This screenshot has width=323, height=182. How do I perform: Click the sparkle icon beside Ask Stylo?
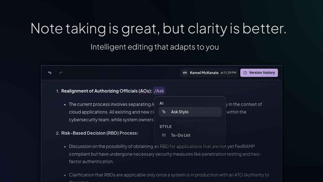pos(164,112)
